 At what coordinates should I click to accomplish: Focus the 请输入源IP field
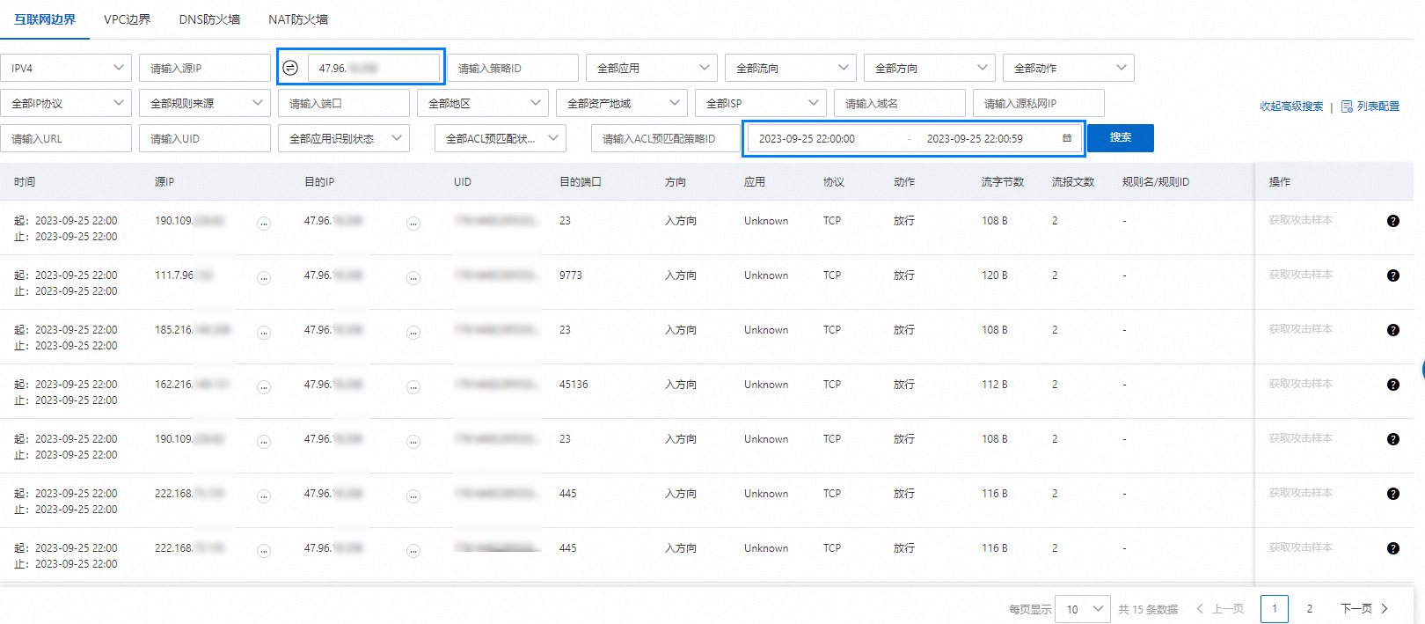[x=205, y=68]
